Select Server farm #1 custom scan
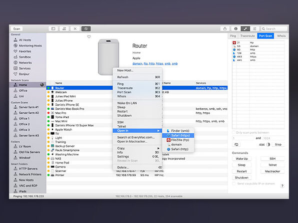 (27, 107)
